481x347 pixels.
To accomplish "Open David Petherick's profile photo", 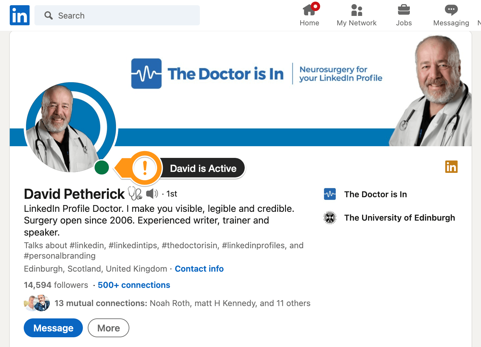I will click(71, 127).
